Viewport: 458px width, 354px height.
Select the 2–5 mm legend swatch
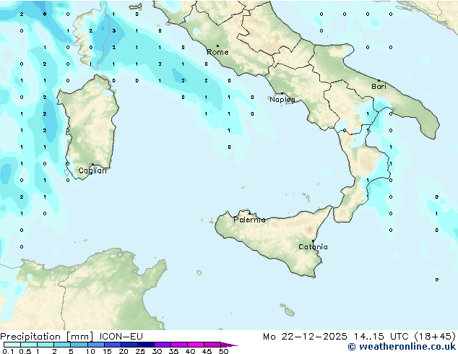tap(62, 345)
